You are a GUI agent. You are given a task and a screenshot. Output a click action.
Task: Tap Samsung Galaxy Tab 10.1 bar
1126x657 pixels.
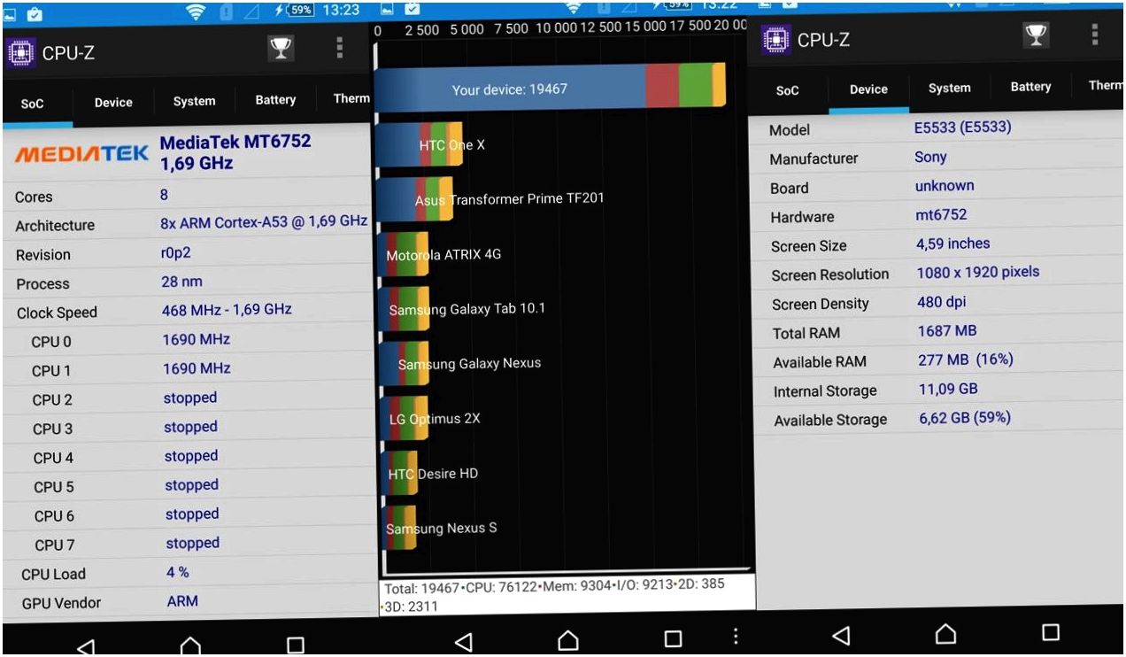click(403, 309)
